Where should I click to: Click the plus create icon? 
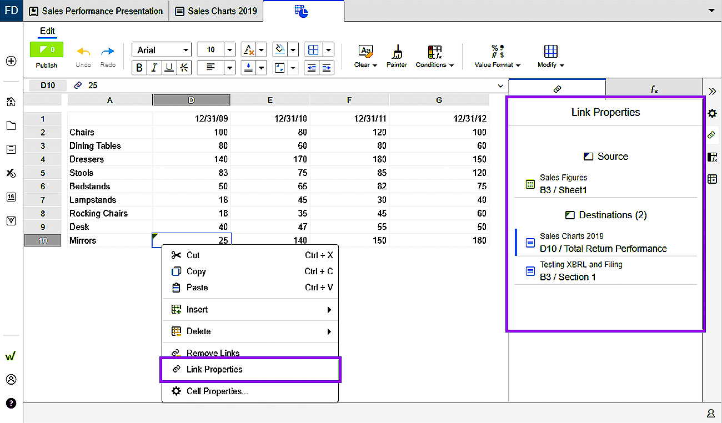(11, 61)
